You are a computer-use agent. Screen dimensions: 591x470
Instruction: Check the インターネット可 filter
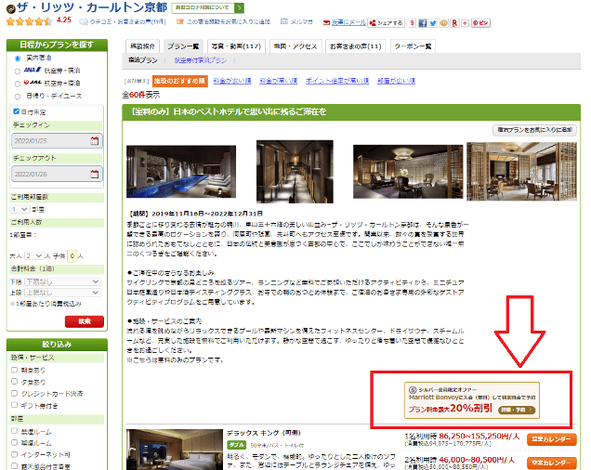14,454
